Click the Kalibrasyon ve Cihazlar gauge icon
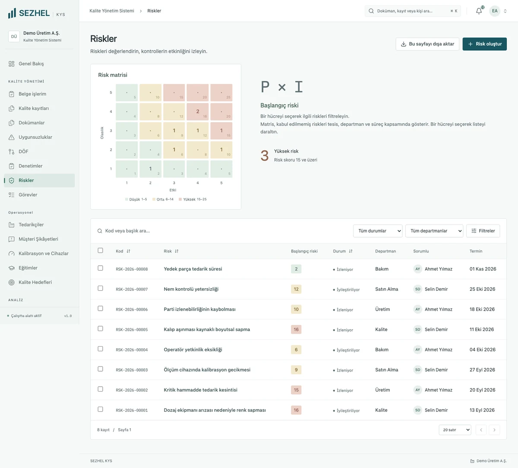 pyautogui.click(x=12, y=254)
